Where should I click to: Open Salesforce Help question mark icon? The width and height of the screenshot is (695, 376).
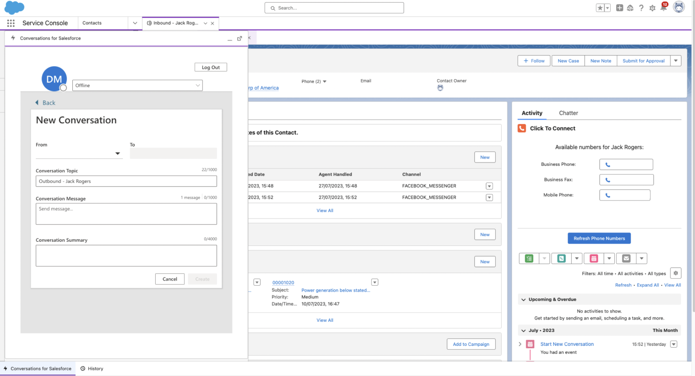click(x=641, y=8)
